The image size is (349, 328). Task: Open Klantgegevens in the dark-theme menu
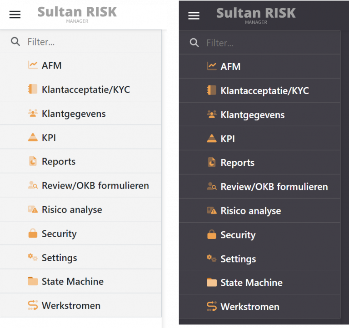(x=252, y=115)
